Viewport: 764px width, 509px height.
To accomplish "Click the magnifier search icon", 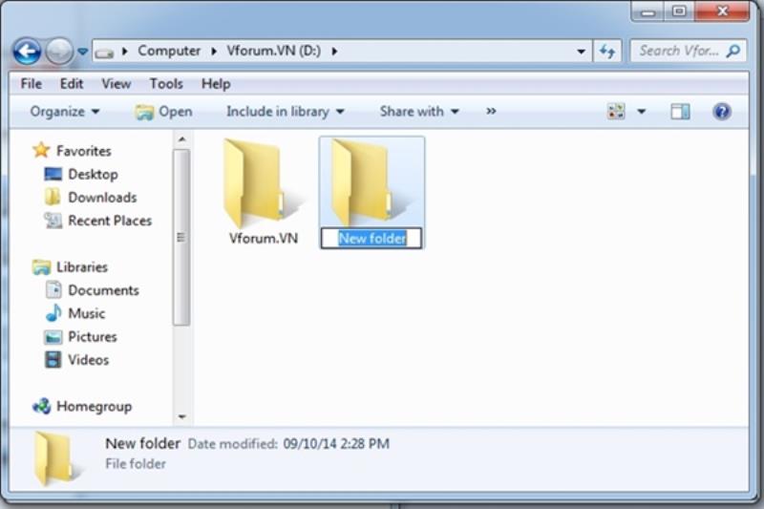I will click(x=732, y=51).
